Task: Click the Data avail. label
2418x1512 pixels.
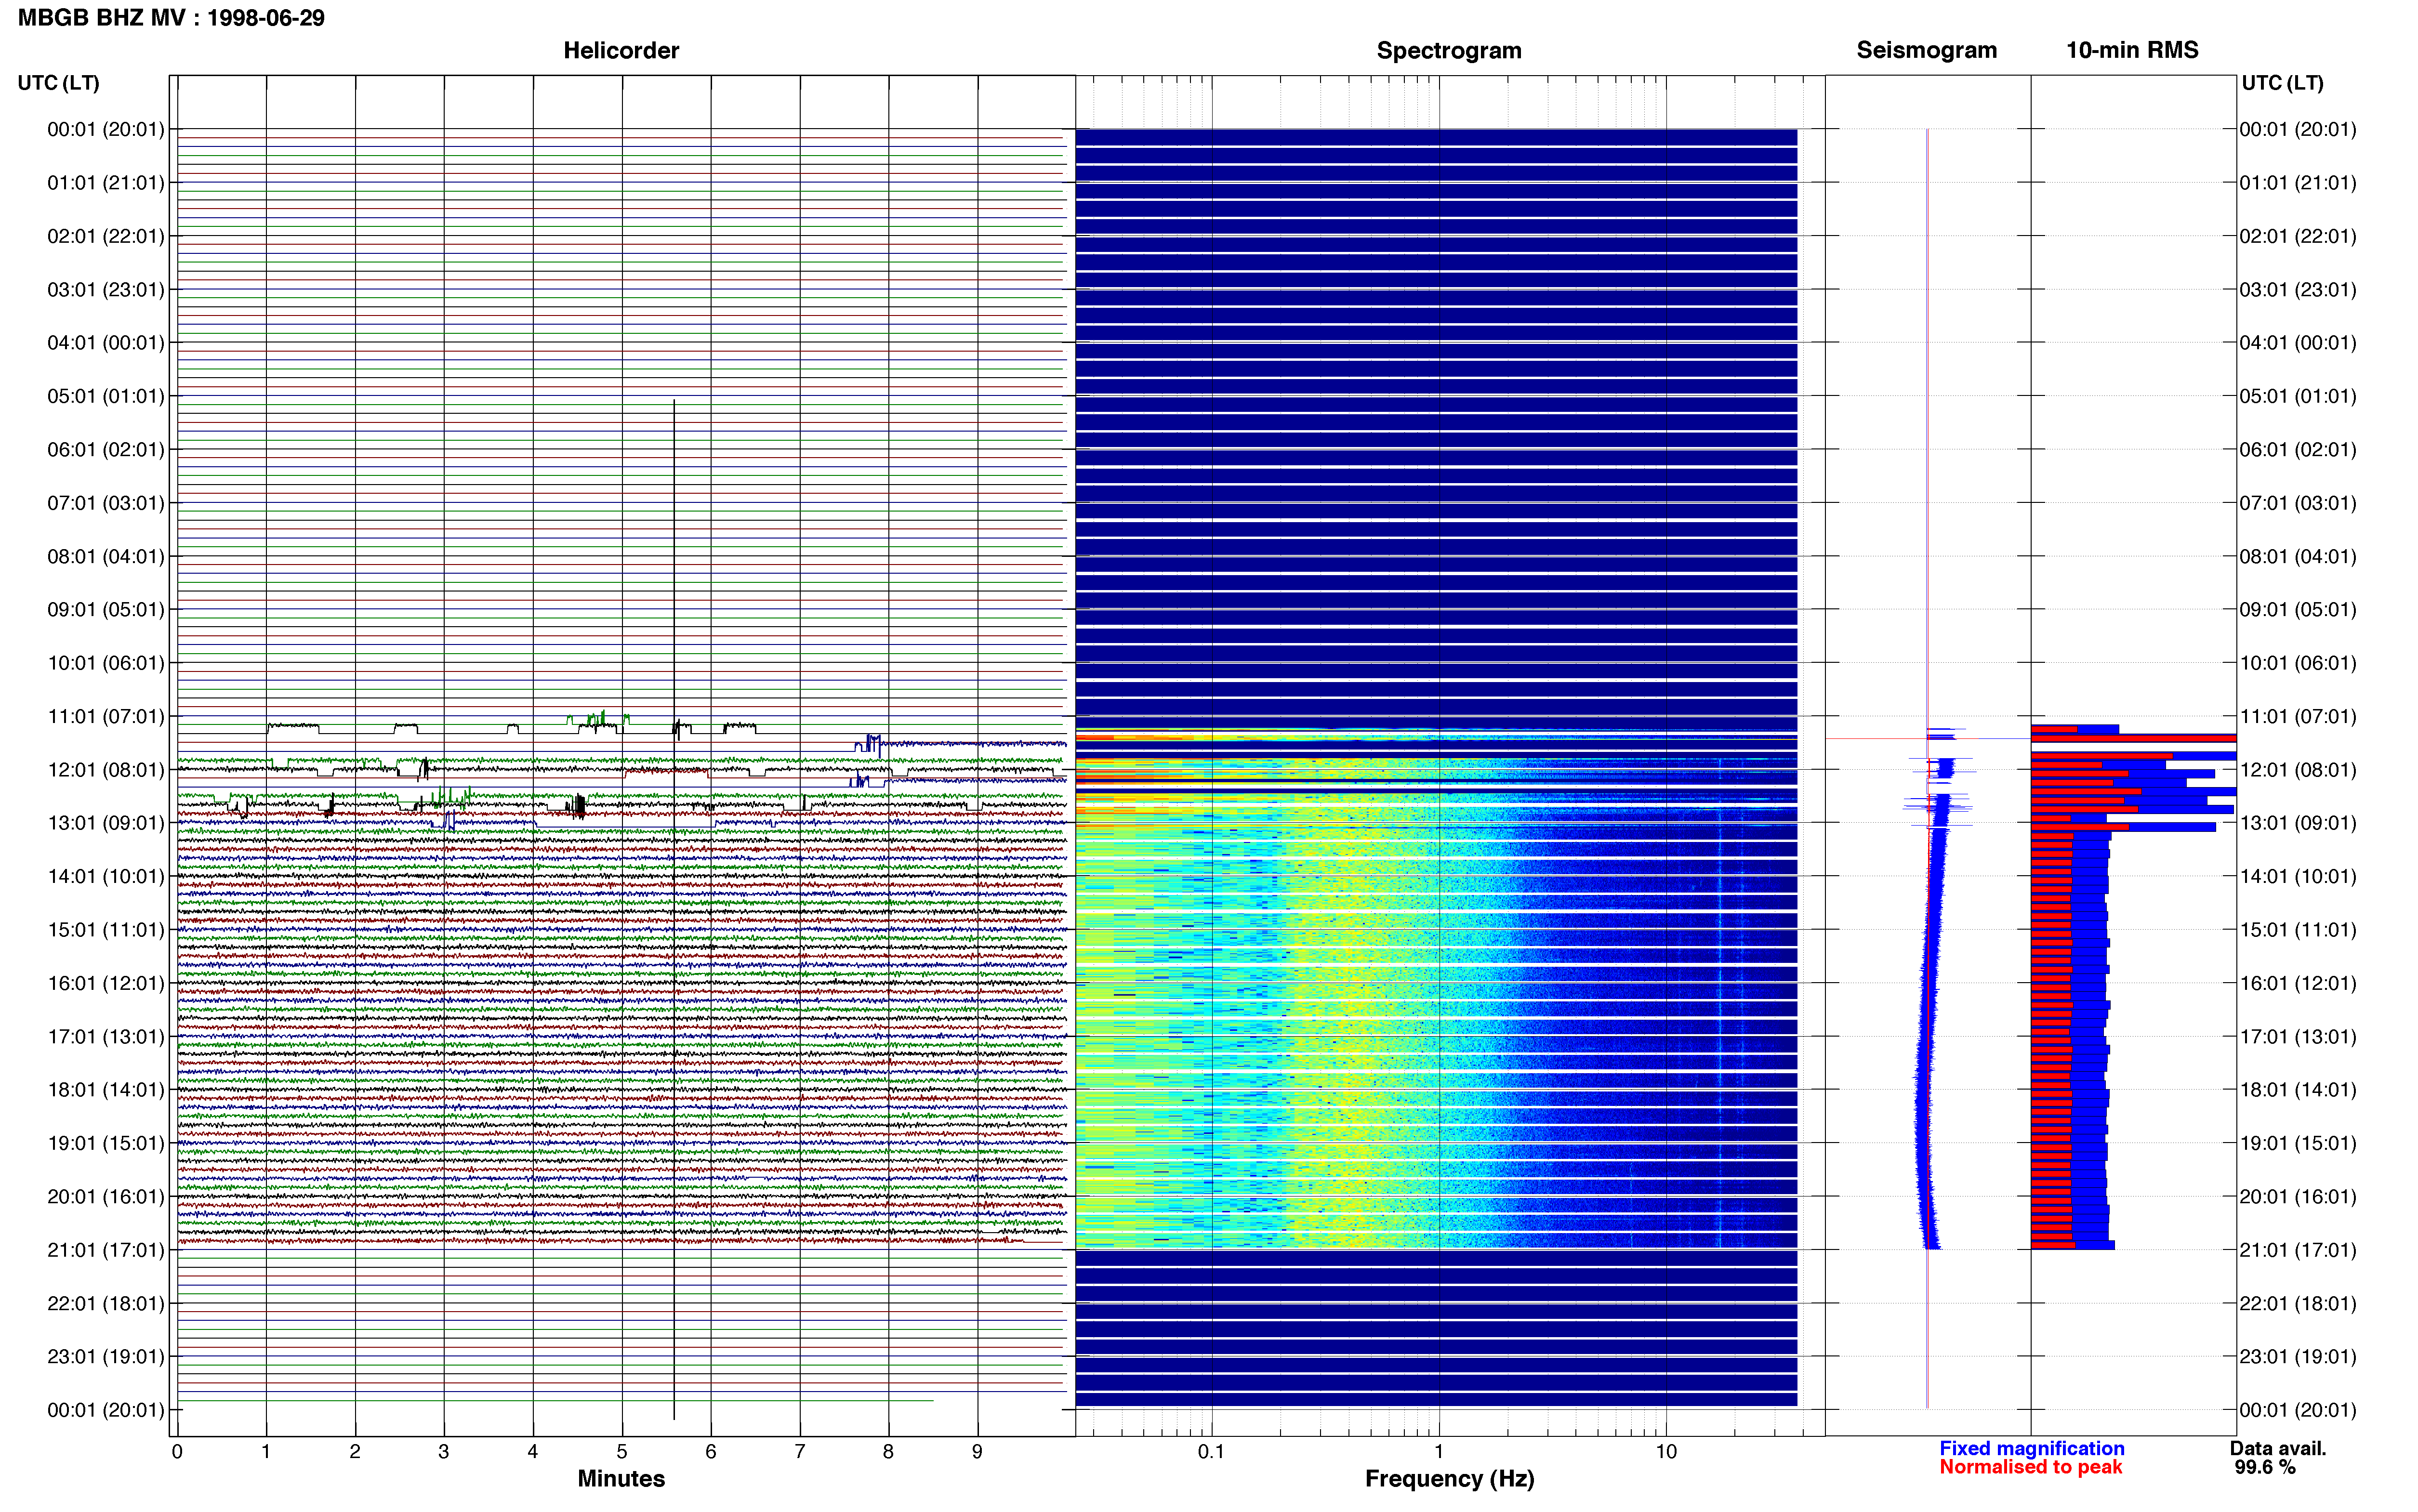Action: coord(2278,1448)
